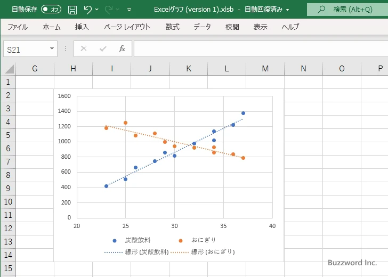The image size is (388, 277).
Task: Click the formula bar Enter checkmark icon
Action: (103, 48)
